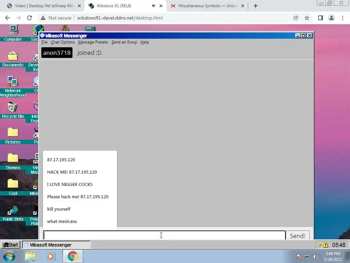Open the Computer desktop icon
The width and height of the screenshot is (350, 263).
13,33
